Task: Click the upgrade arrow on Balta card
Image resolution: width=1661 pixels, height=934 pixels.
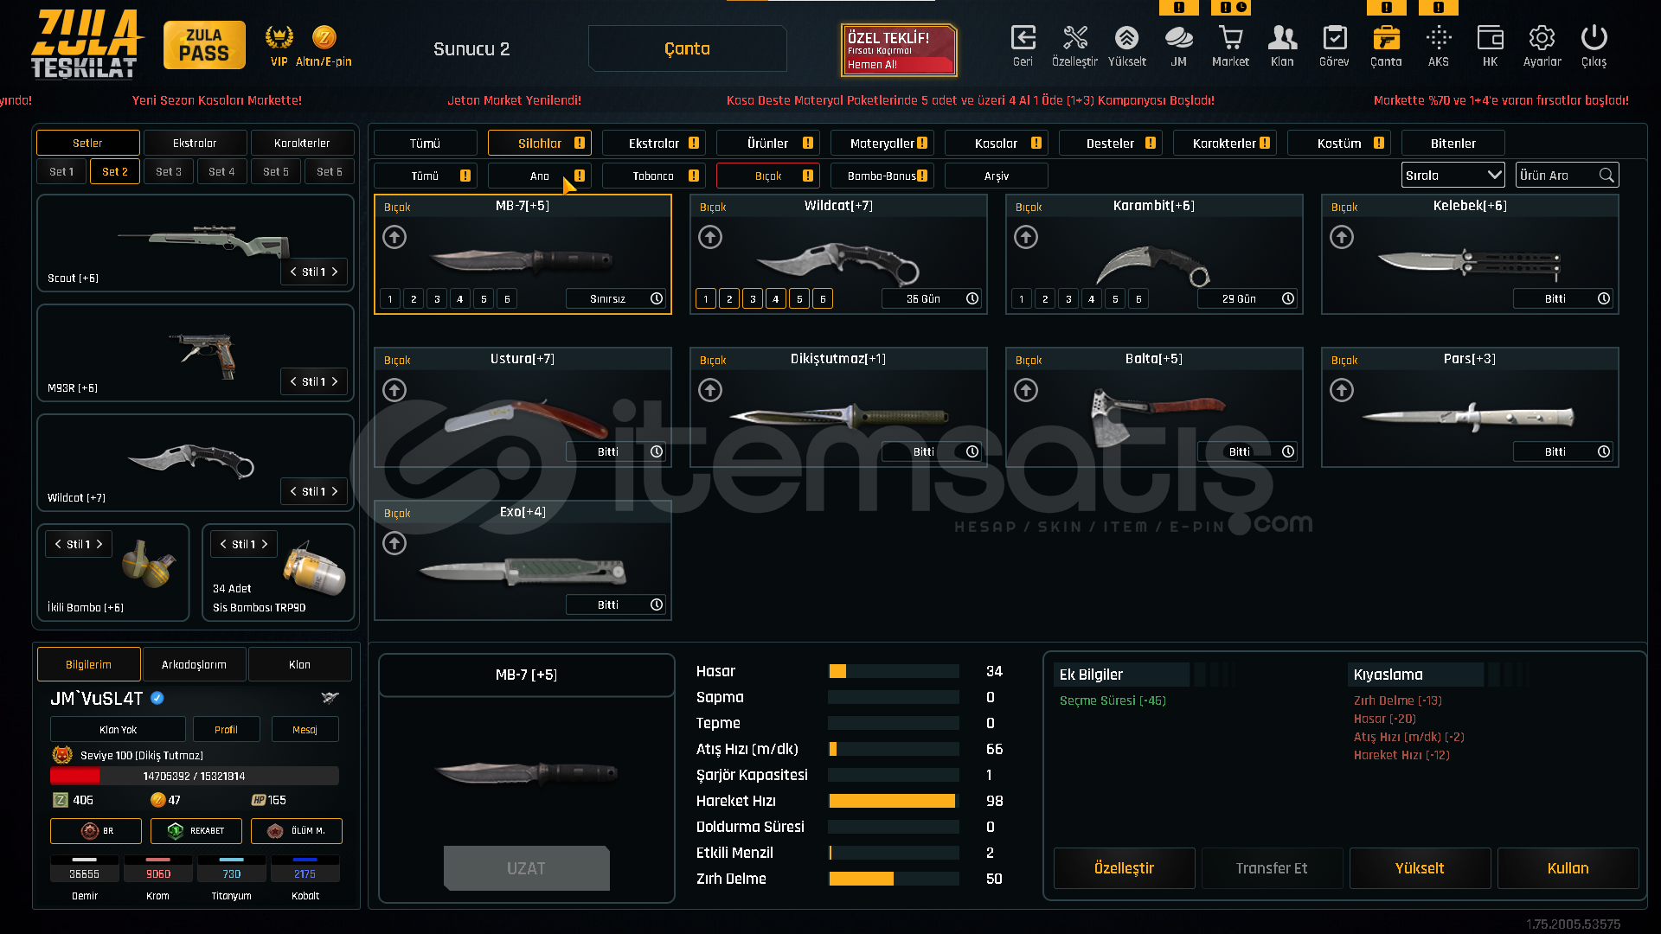Action: [1026, 390]
